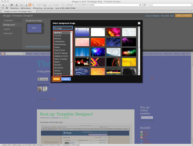
Task: Pick the blue gradient background thumbnail
Action: coord(82,32)
